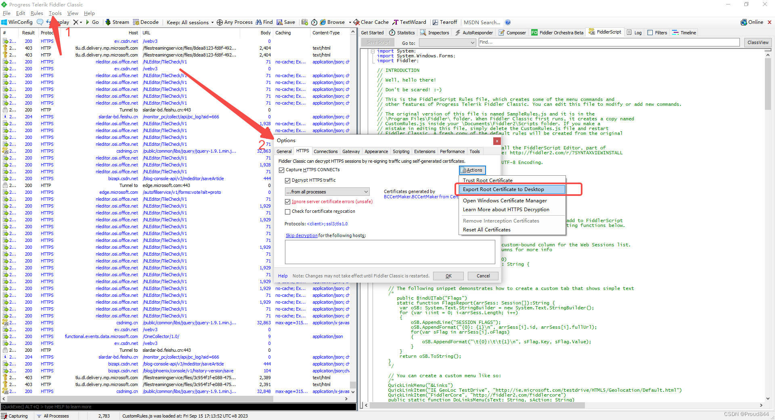Click the Save sessions toolbar icon

point(286,22)
